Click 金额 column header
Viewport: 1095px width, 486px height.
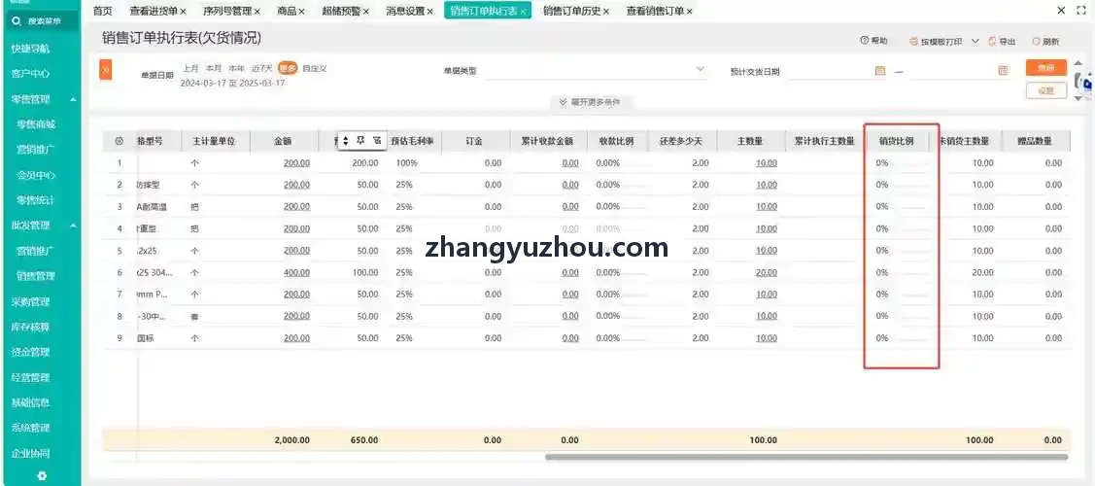click(284, 141)
